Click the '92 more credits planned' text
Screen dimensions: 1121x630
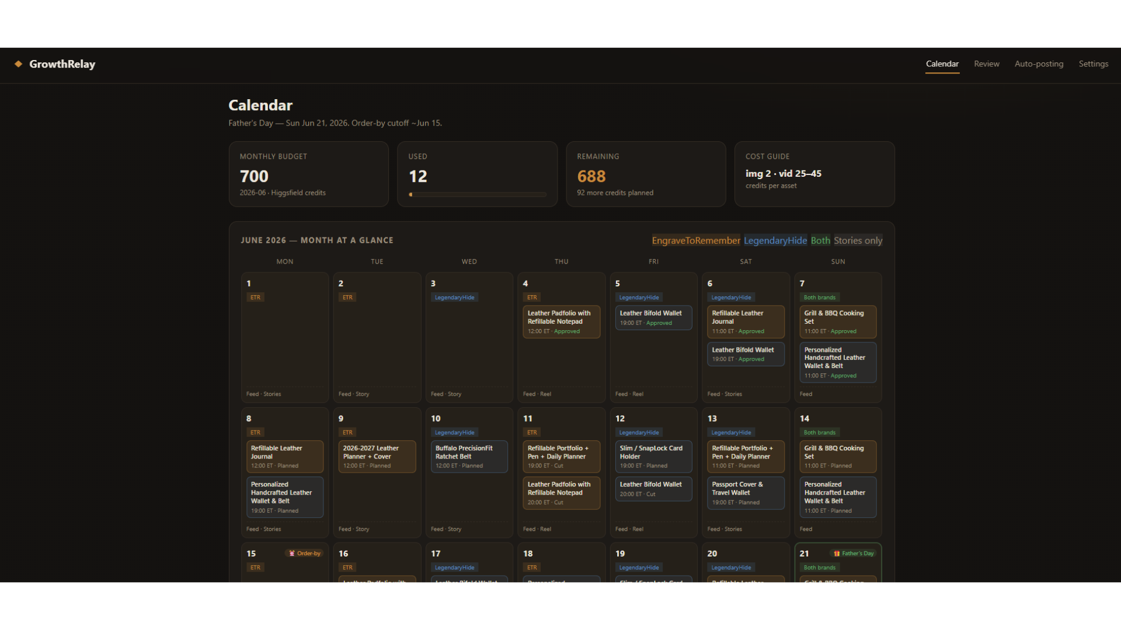click(x=615, y=193)
